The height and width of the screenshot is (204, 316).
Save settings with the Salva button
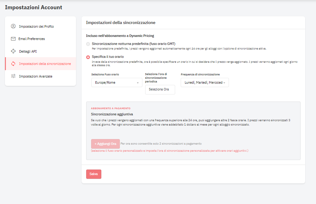pos(94,174)
